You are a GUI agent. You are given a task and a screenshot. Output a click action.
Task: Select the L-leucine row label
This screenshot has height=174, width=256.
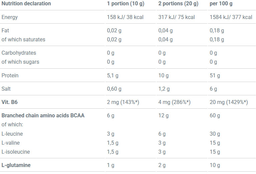pyautogui.click(x=12, y=134)
